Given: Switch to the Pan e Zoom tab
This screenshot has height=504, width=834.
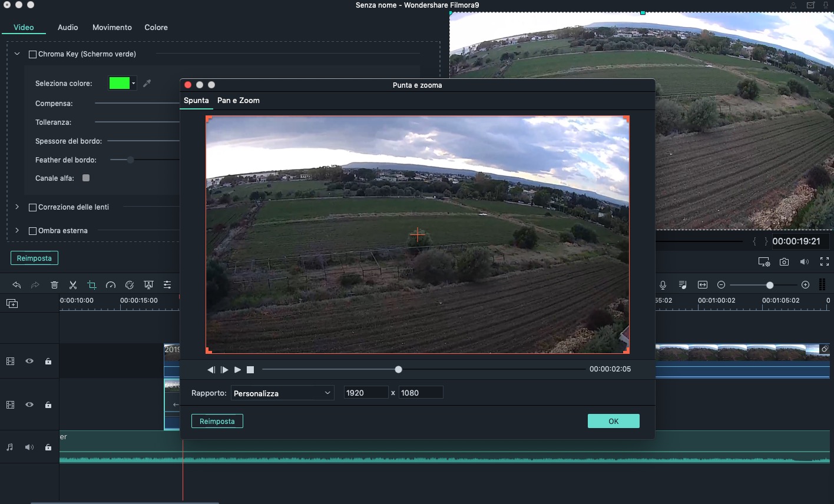Looking at the screenshot, I should point(238,101).
